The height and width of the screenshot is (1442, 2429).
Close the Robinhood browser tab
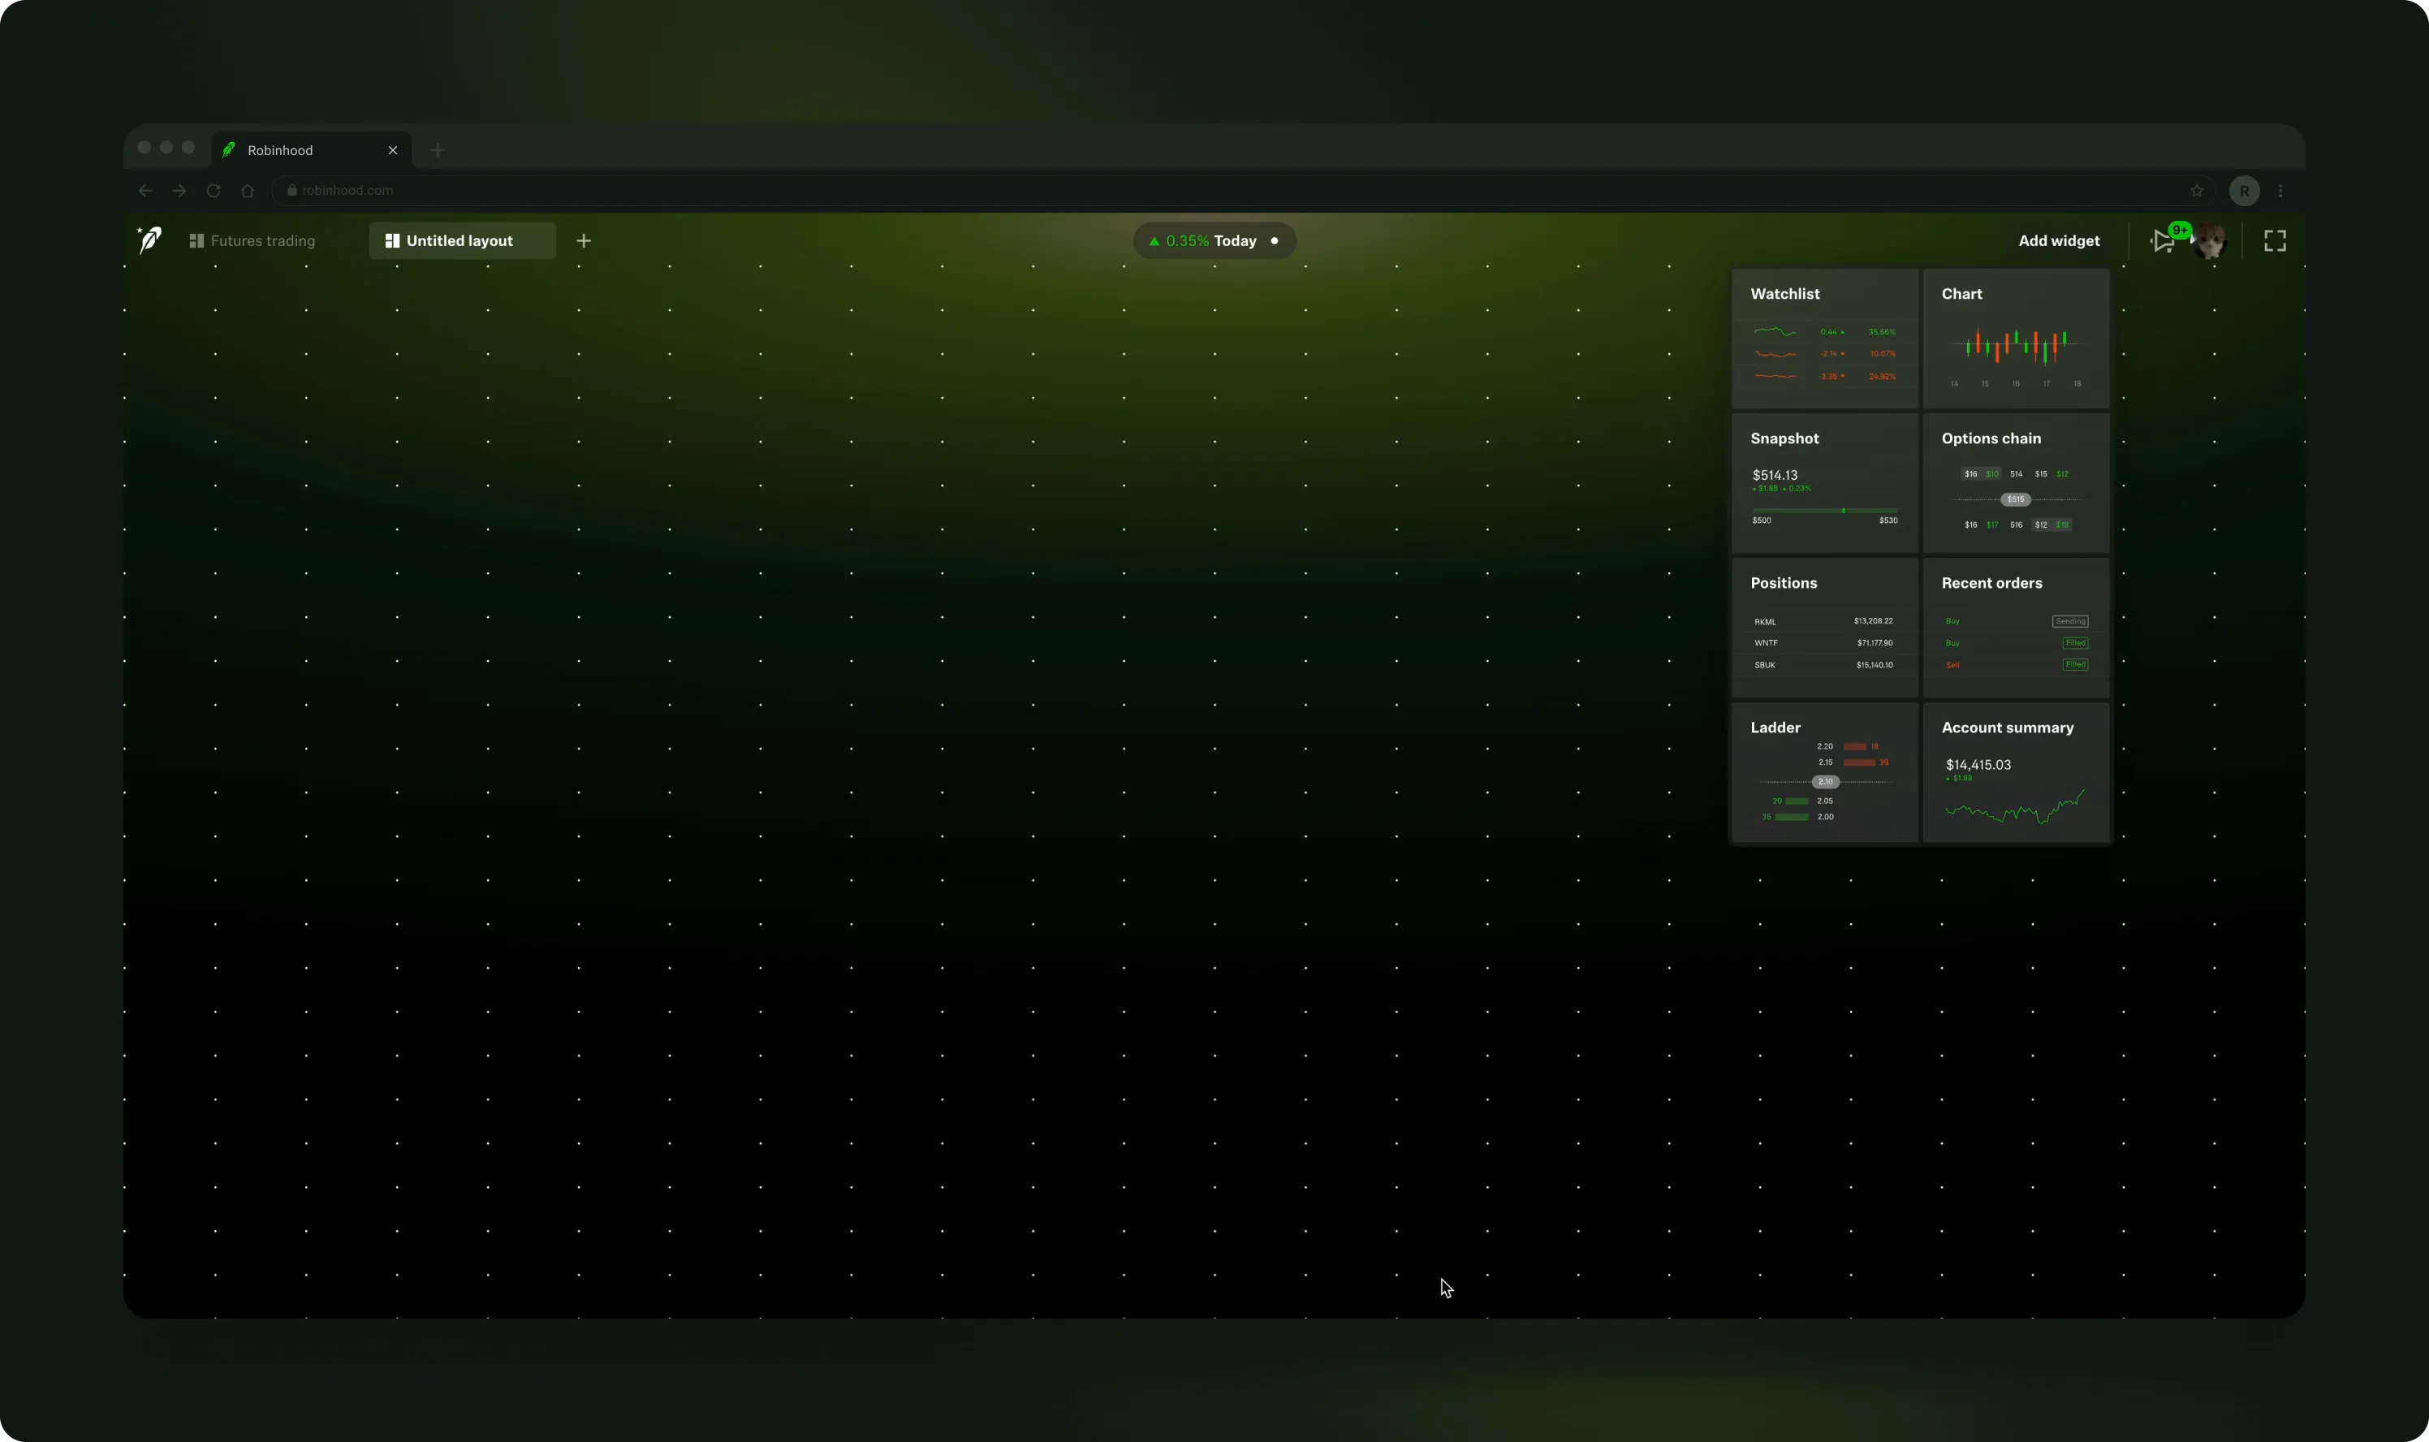[x=393, y=149]
